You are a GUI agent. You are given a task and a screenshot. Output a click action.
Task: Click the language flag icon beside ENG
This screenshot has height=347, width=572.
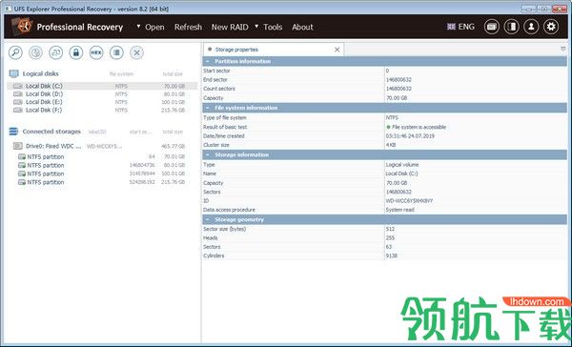[451, 27]
